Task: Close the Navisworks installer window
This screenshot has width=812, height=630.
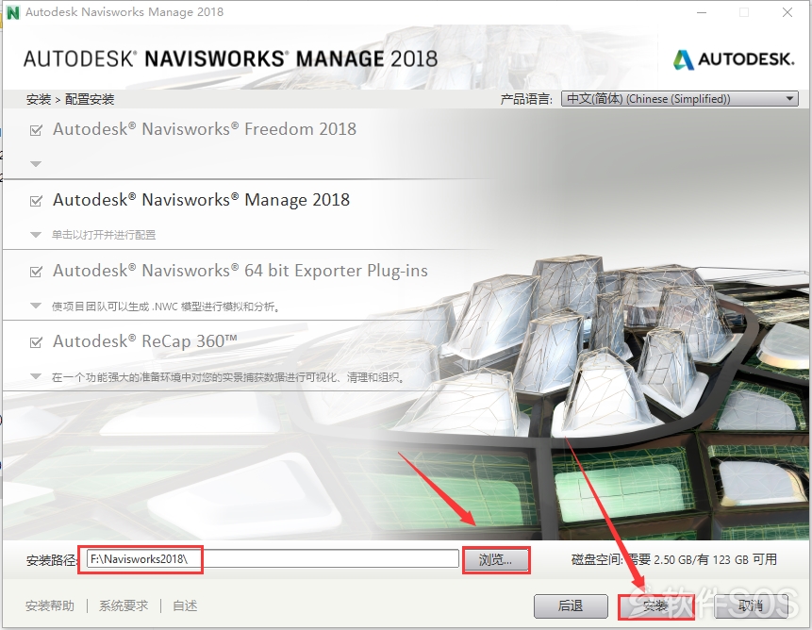Action: [x=787, y=12]
